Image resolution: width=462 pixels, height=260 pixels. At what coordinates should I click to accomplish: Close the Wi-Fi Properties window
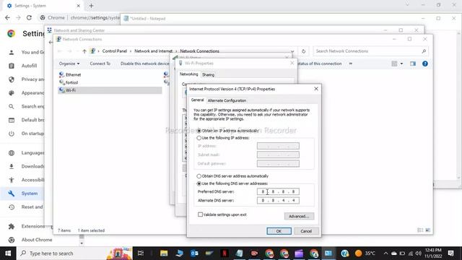pos(292,63)
